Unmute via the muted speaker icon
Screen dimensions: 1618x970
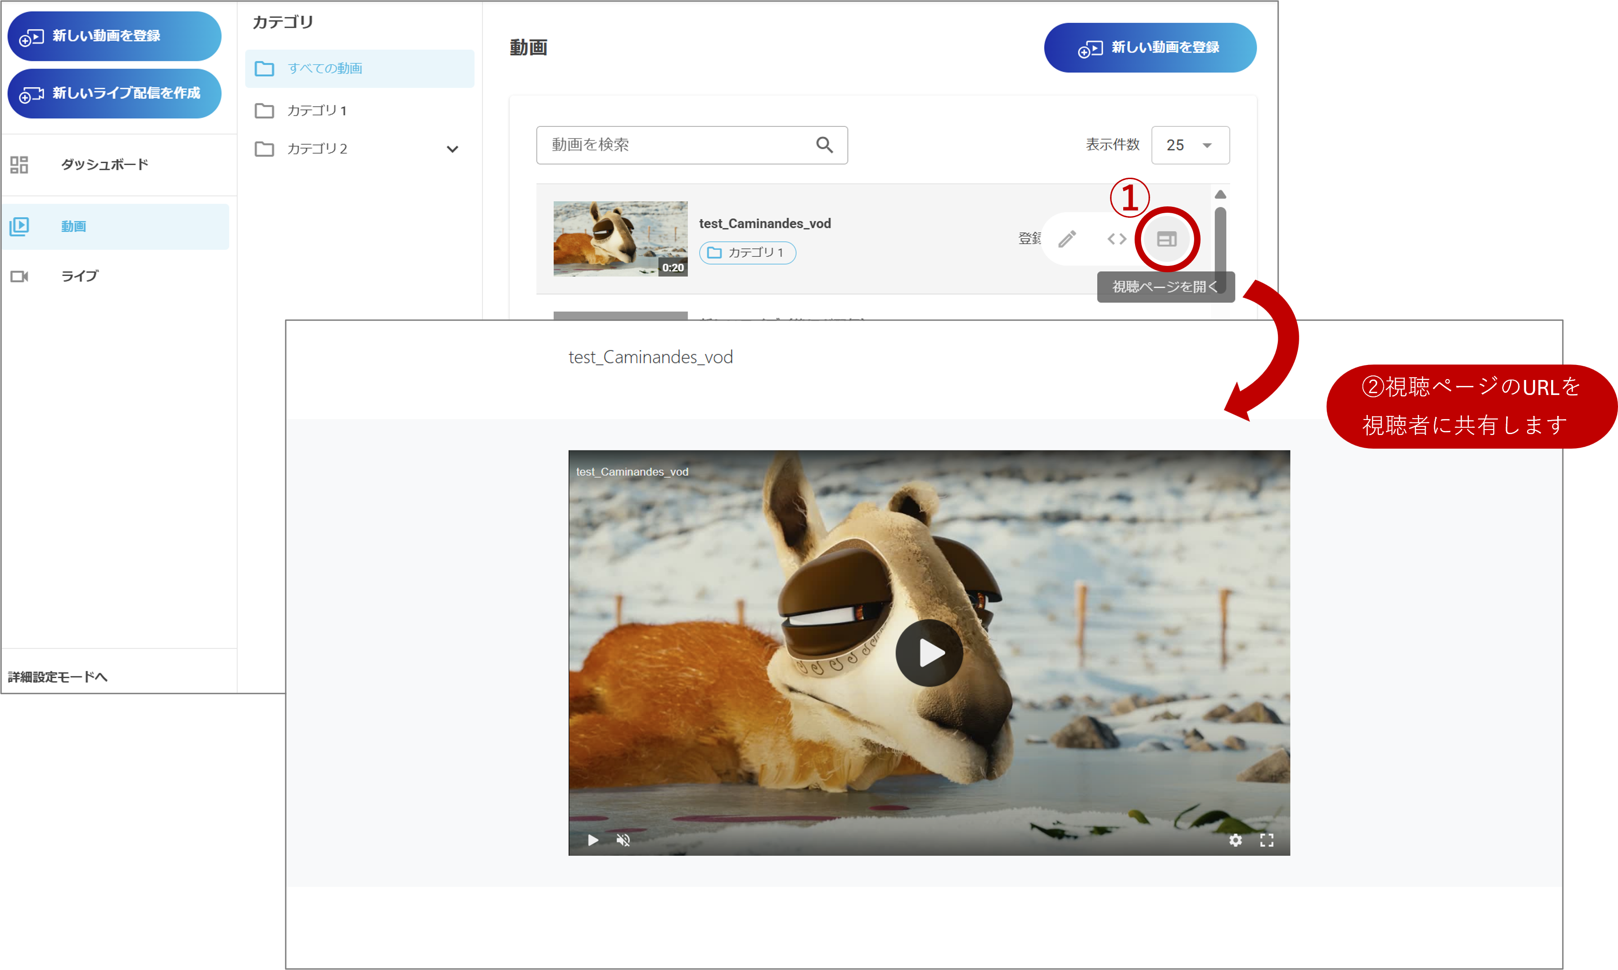[623, 840]
